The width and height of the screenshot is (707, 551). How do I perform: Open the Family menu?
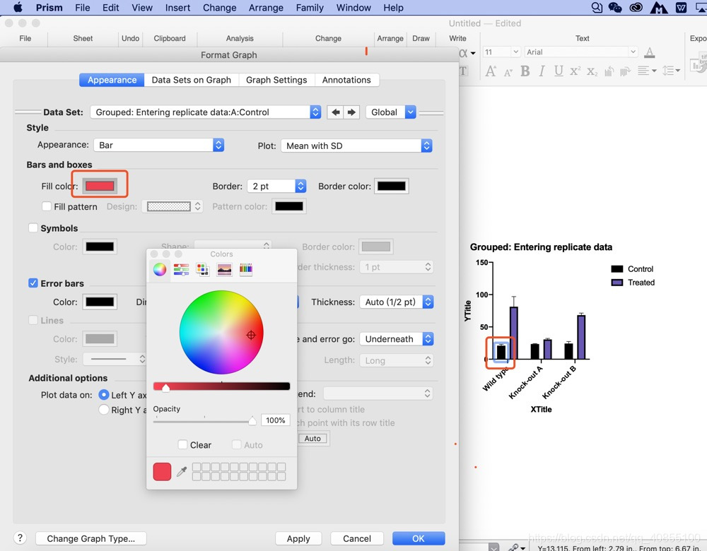click(310, 8)
